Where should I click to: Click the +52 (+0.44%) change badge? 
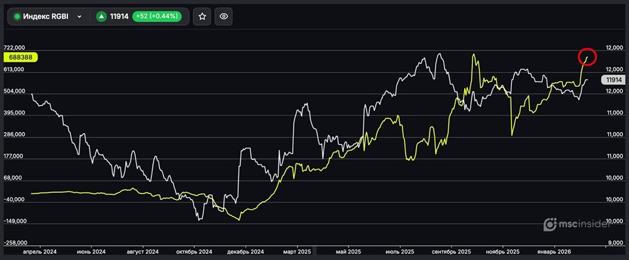(159, 17)
